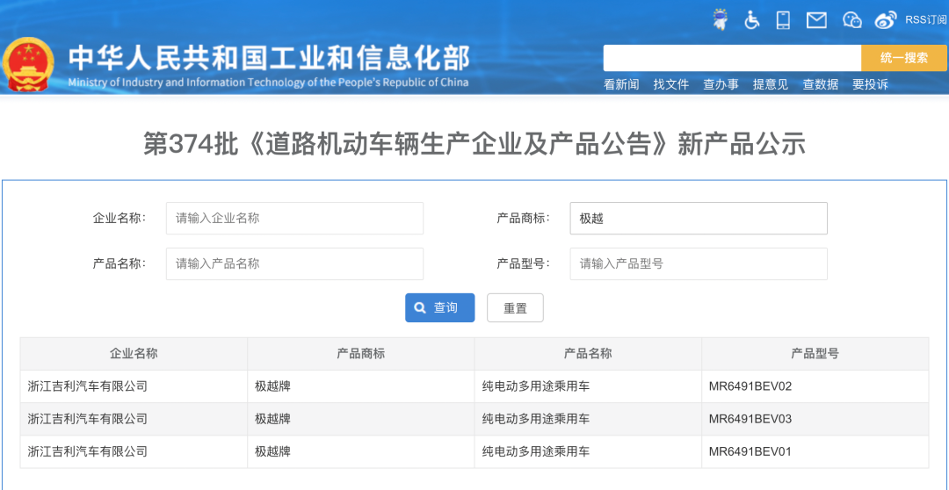Open the 找文件 menu item

670,84
